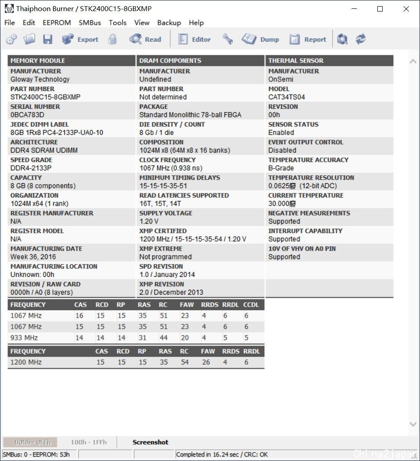Minimize the Thaiphoon Burner window
The image size is (420, 461).
(x=354, y=9)
